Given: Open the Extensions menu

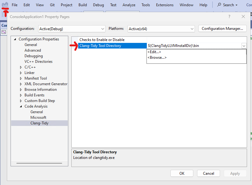Looking at the screenshot, I should click(165, 5).
